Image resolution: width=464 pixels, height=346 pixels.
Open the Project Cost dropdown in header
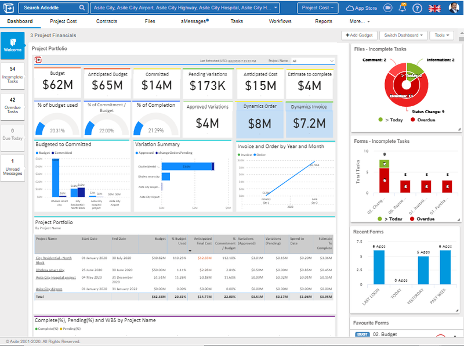pos(317,8)
